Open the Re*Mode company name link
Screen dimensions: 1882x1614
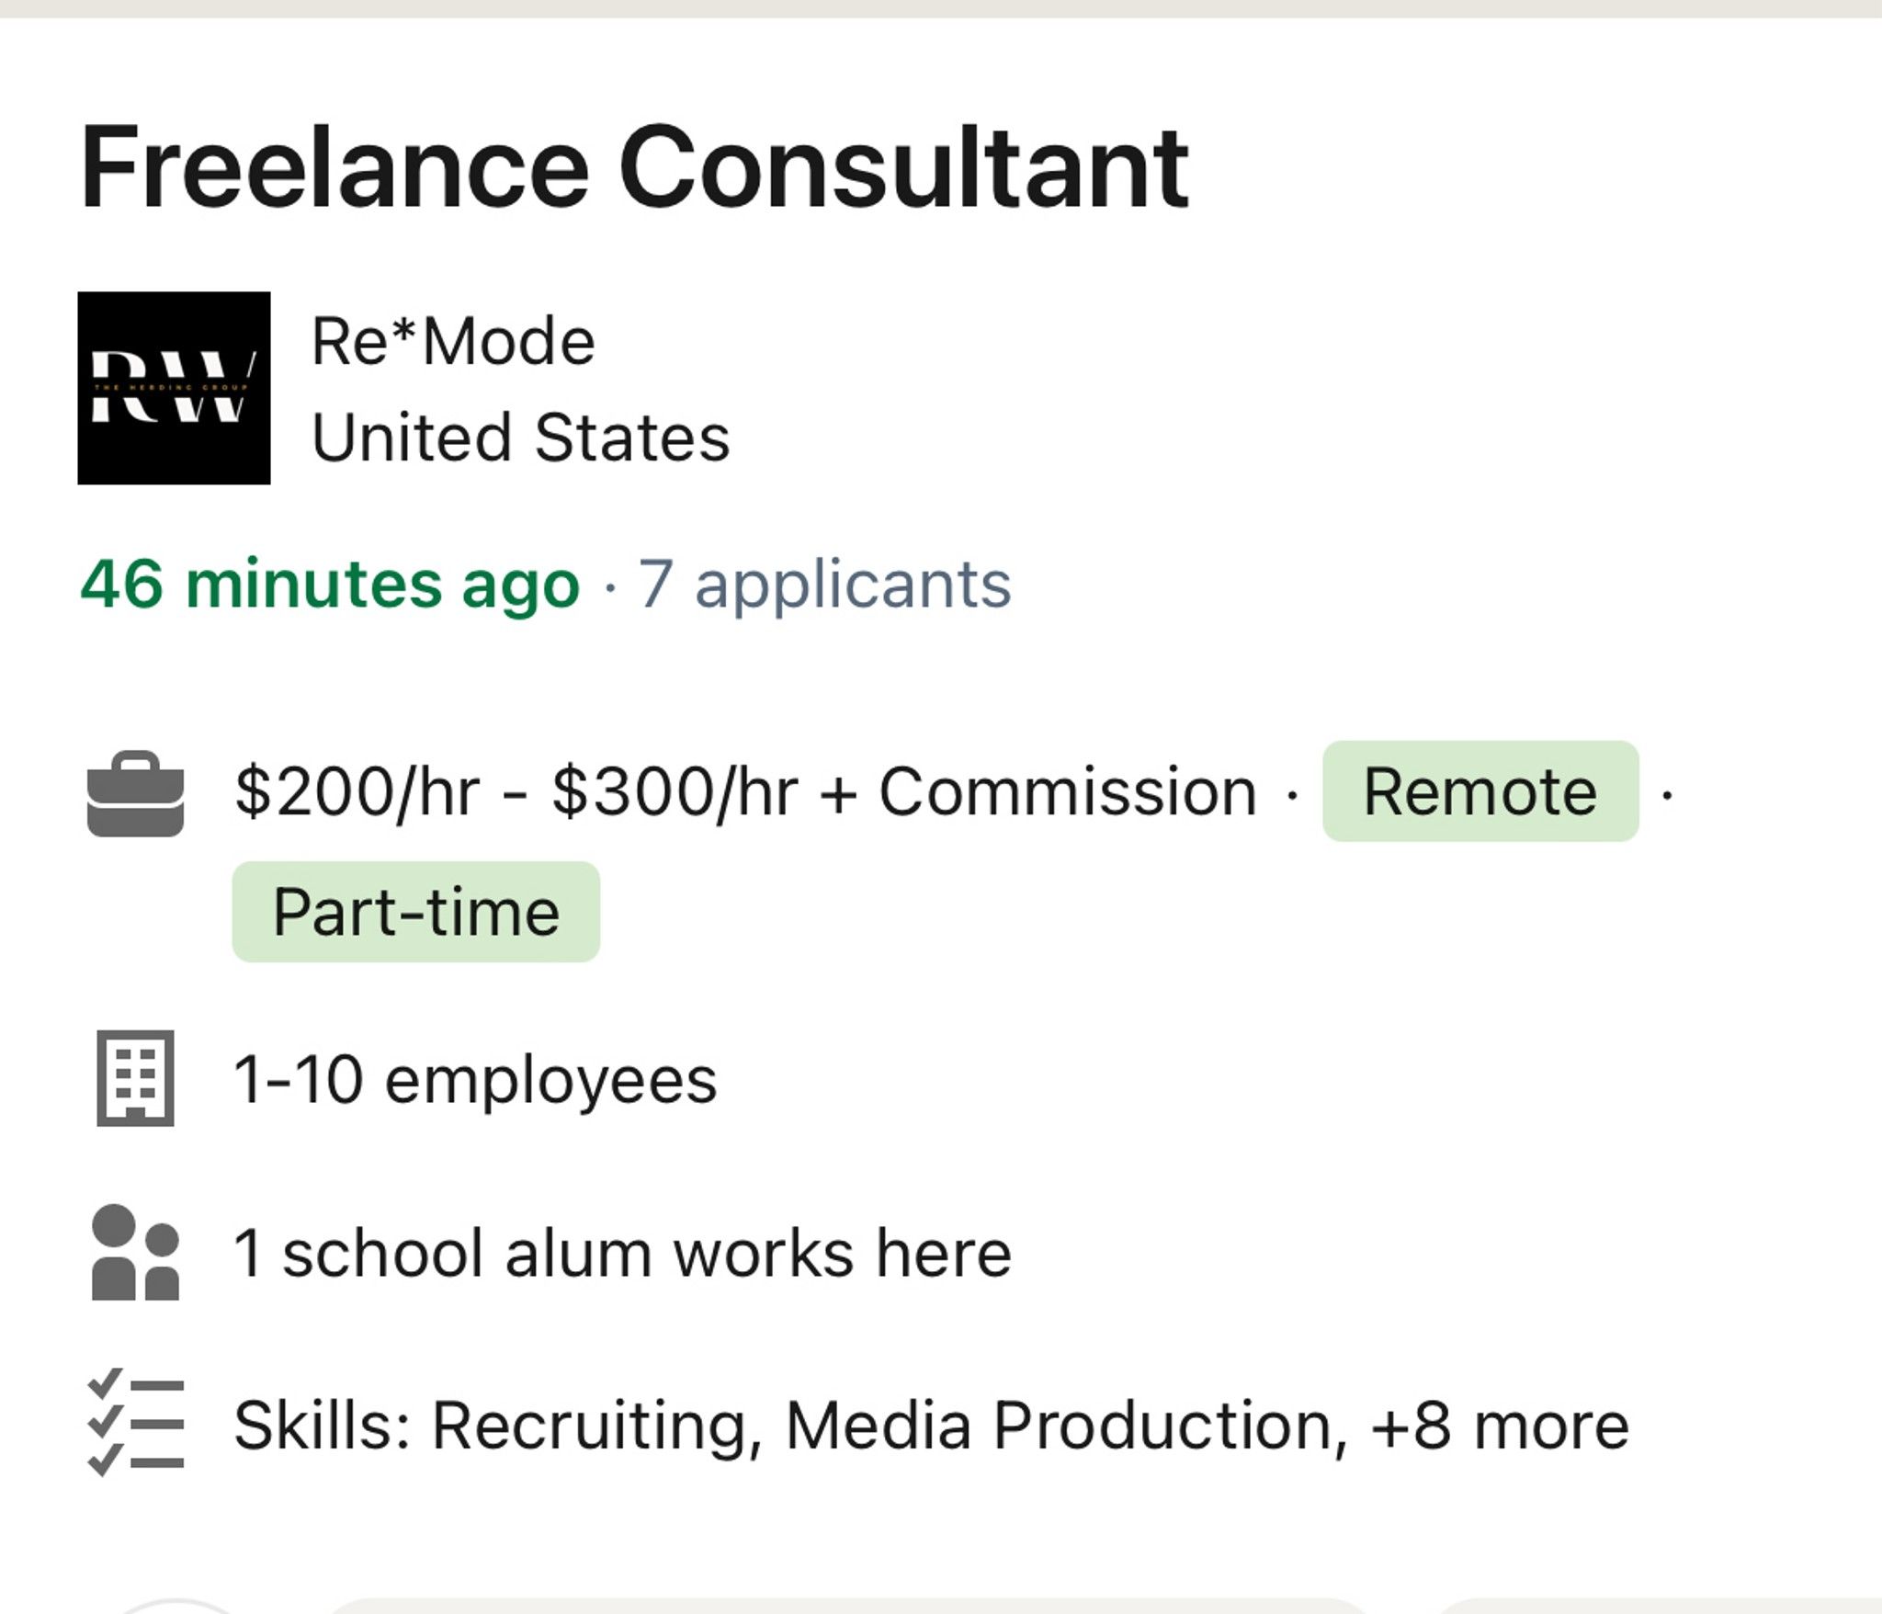click(x=453, y=342)
